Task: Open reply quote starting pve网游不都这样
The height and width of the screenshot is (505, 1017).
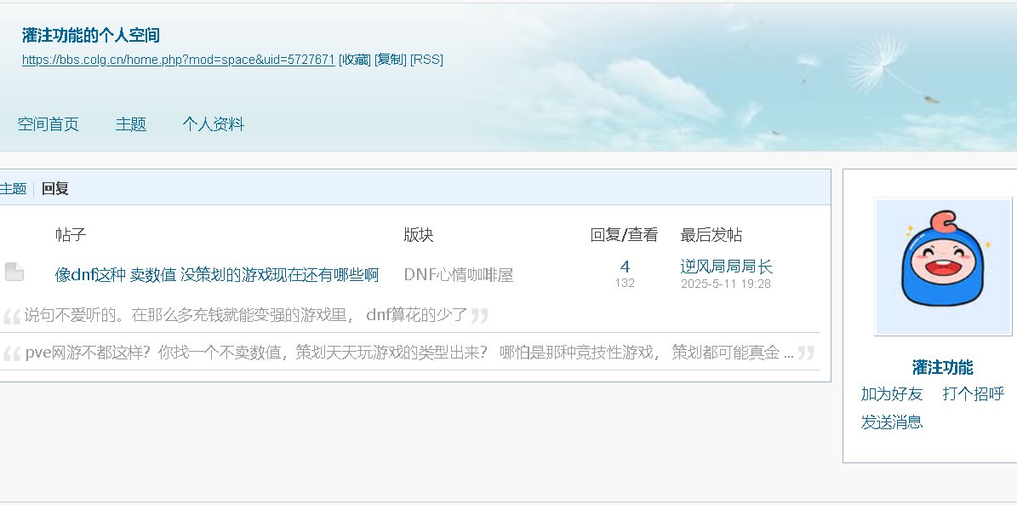Action: (x=409, y=353)
